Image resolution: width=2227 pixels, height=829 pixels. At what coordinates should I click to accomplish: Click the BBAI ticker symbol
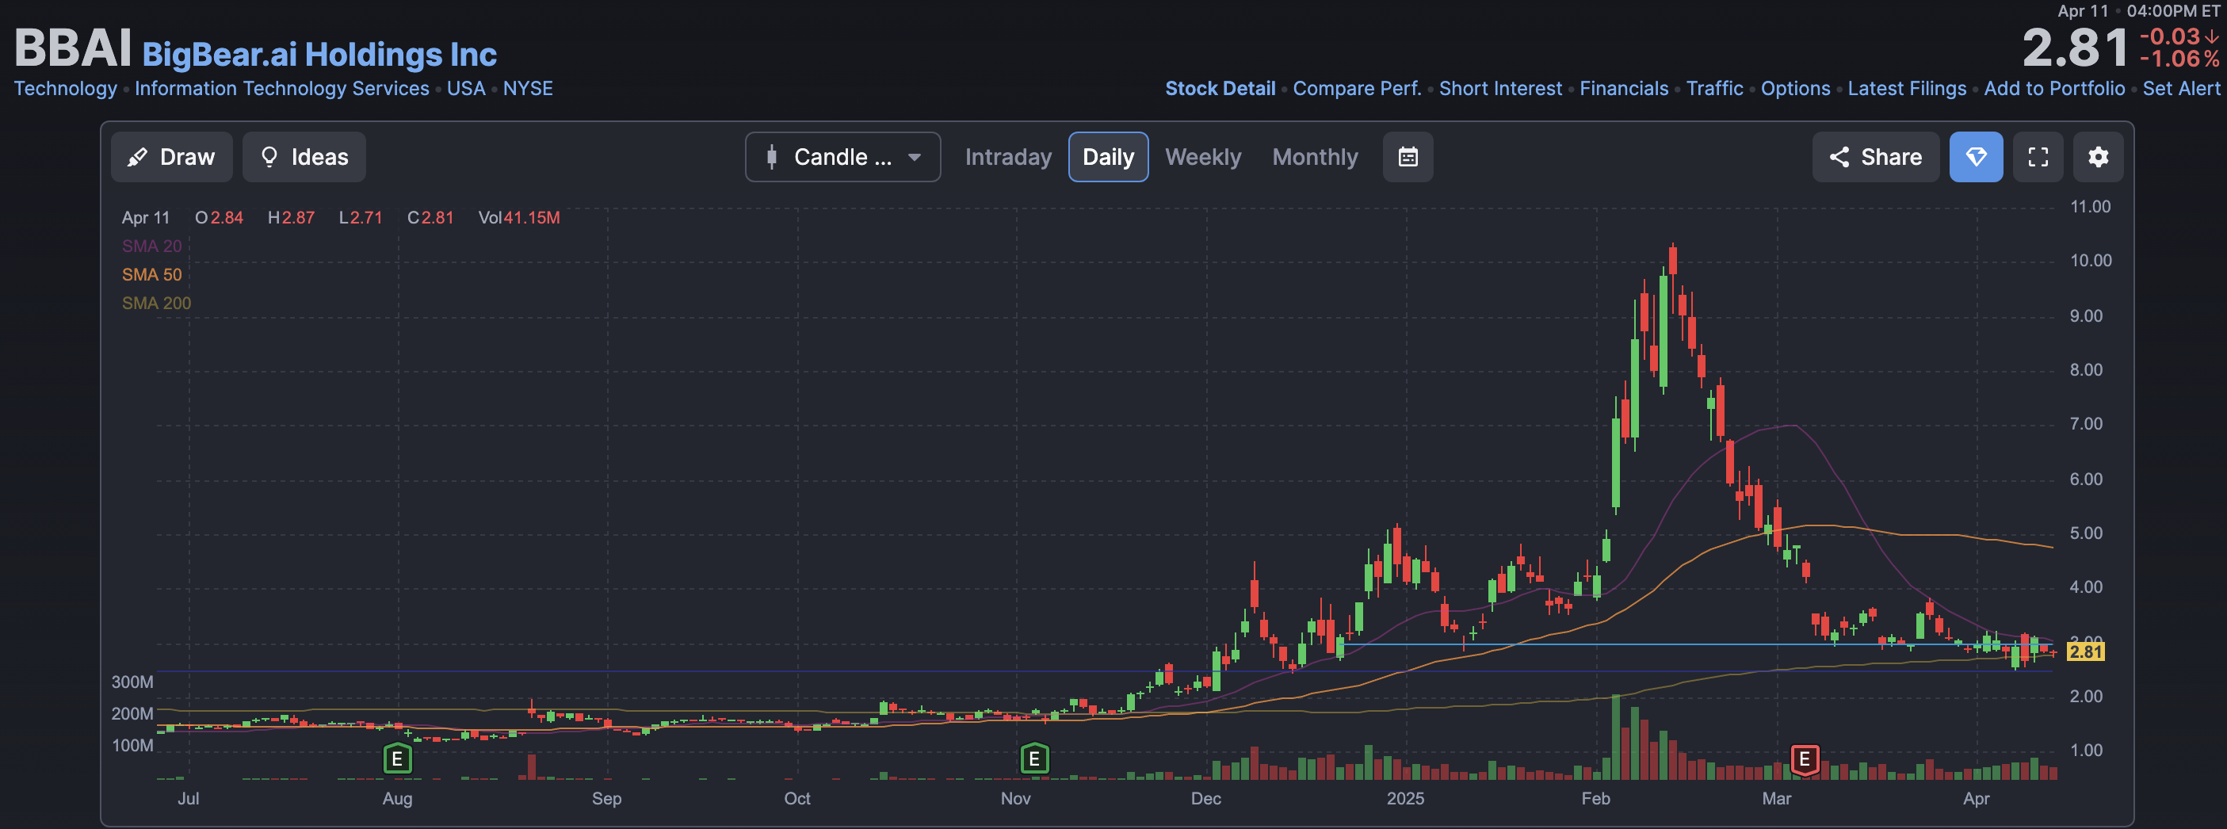tap(73, 47)
